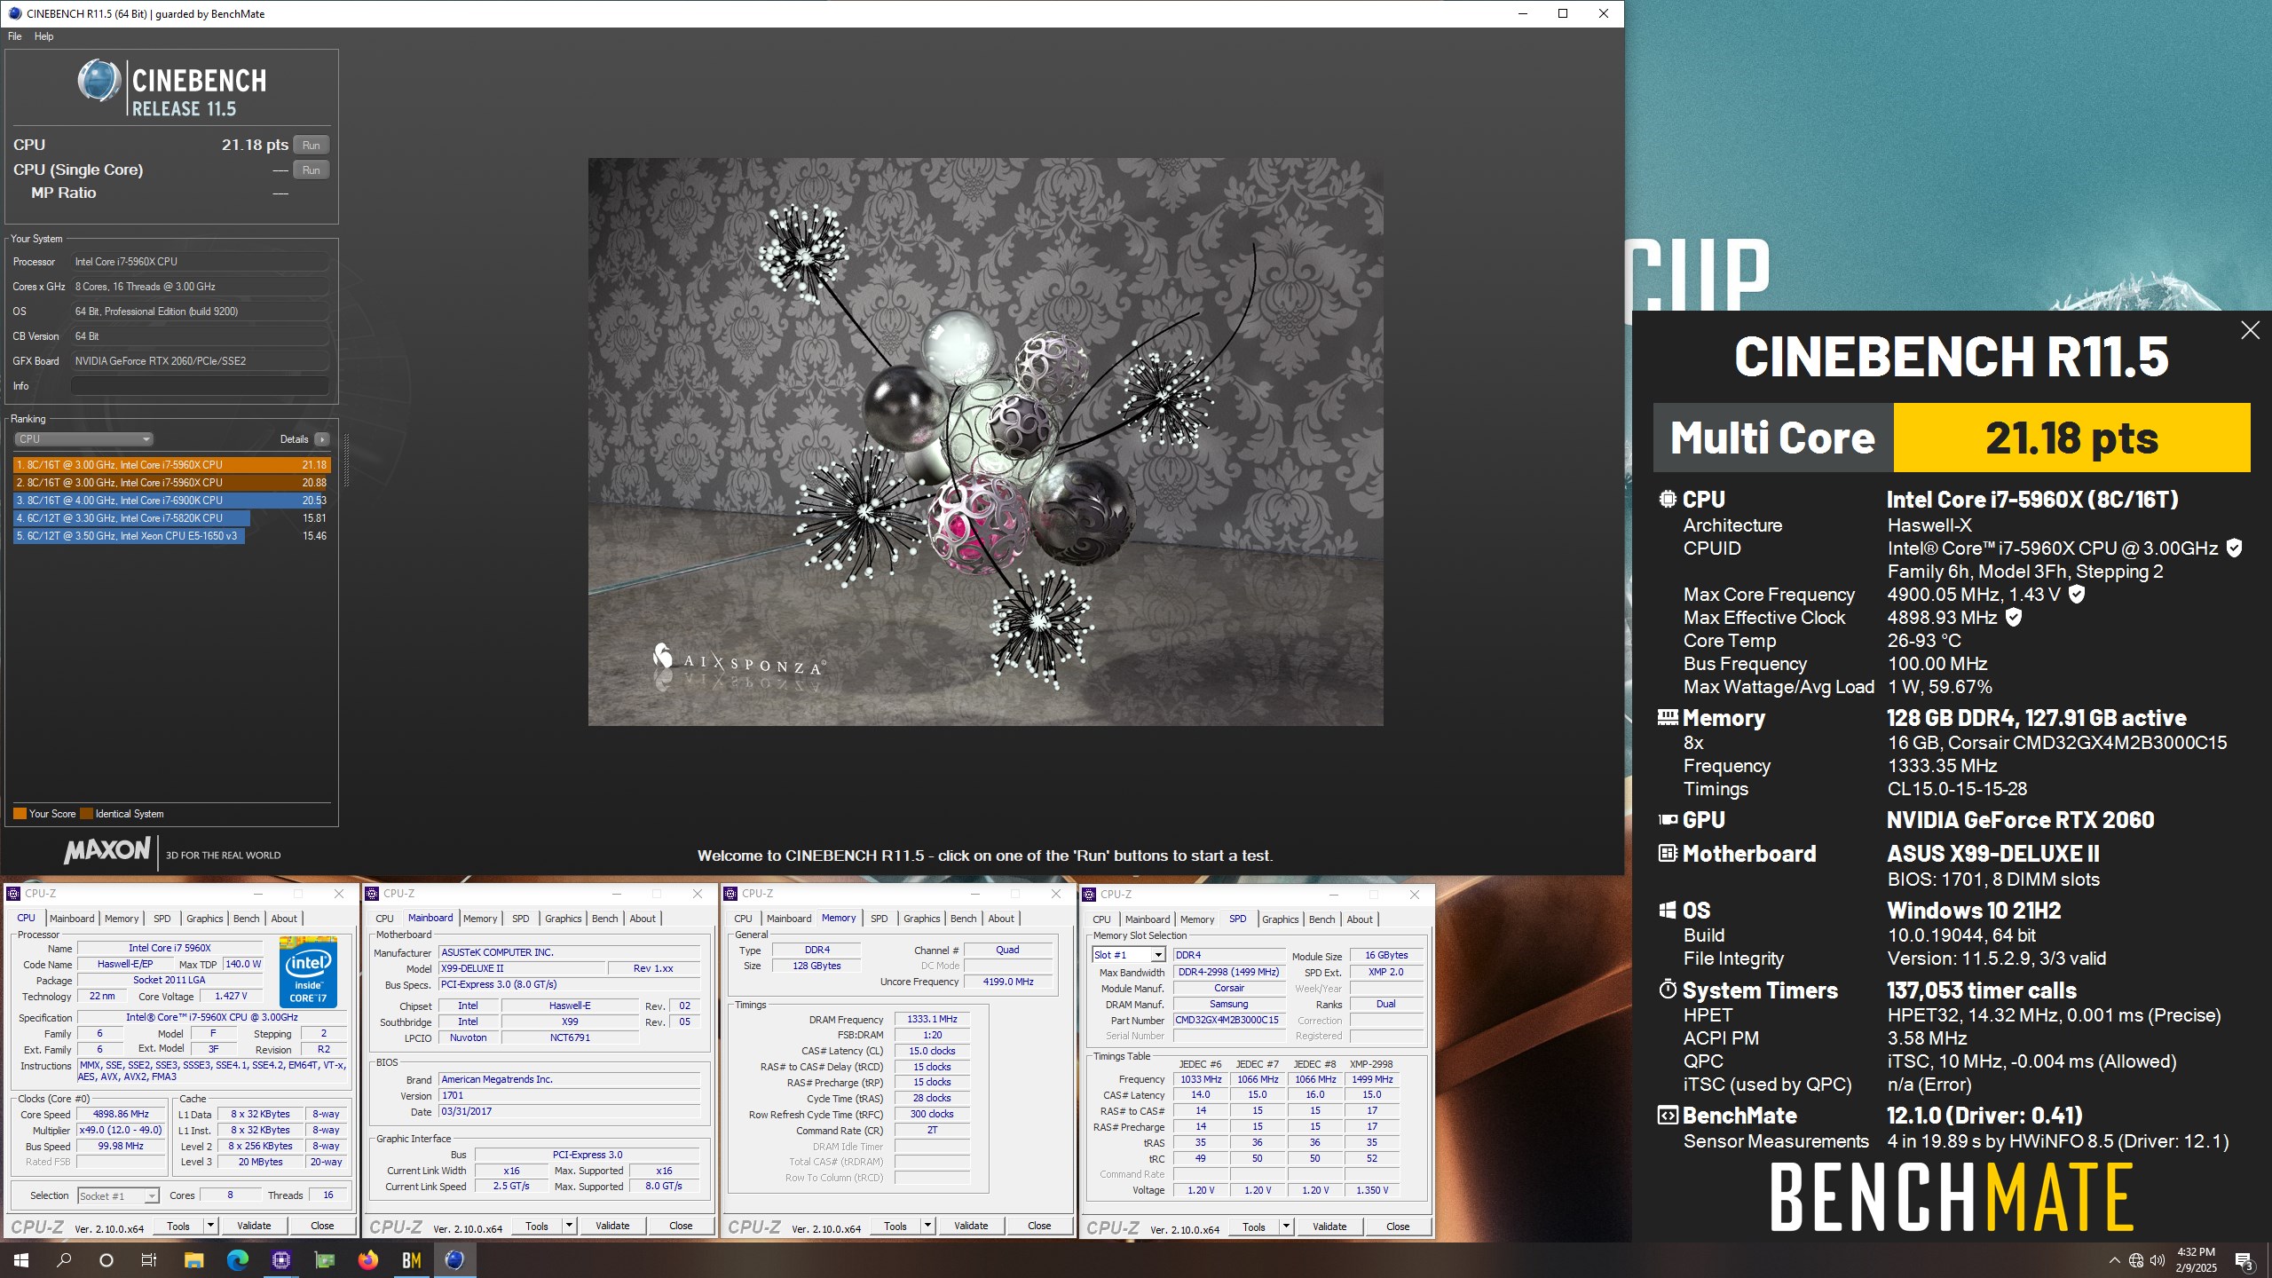
Task: Click the System Timers stopwatch icon
Action: click(x=1668, y=989)
